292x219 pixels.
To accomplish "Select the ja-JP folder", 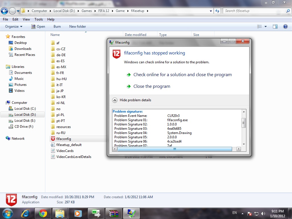I will click(60, 91).
